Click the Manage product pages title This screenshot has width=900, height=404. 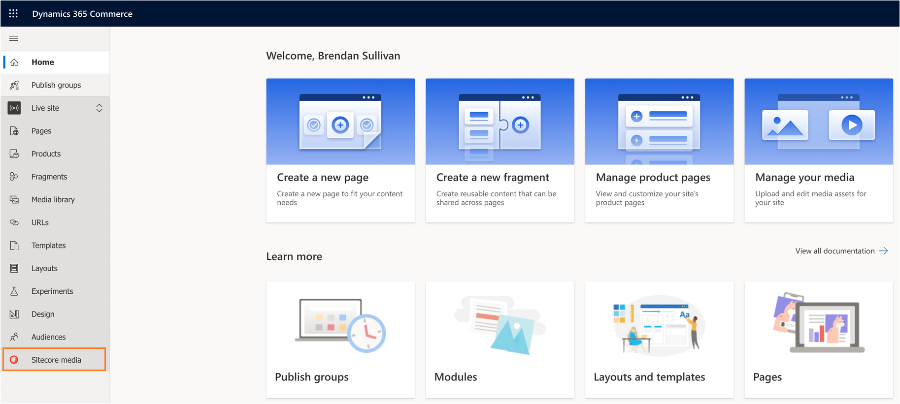653,178
